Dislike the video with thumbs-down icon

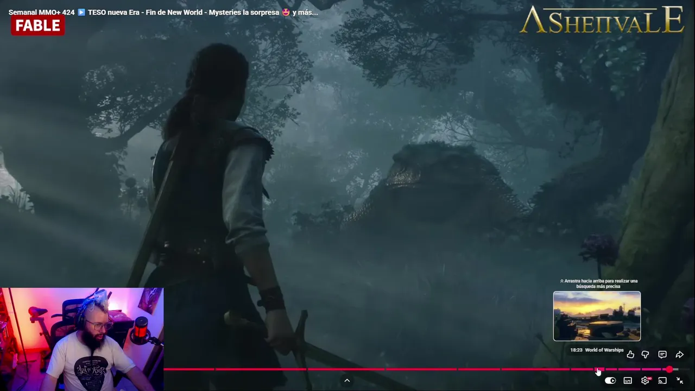(646, 355)
